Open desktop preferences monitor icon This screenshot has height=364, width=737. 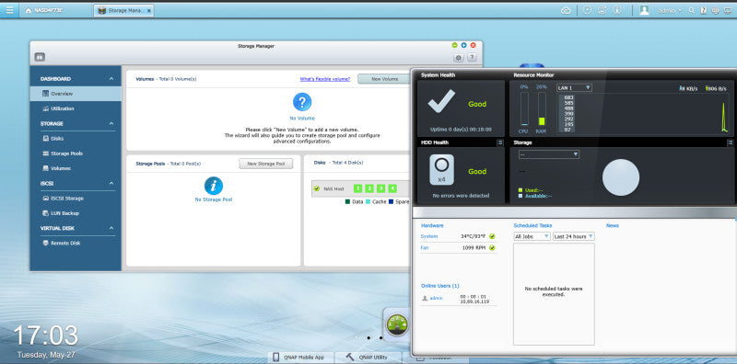point(728,10)
